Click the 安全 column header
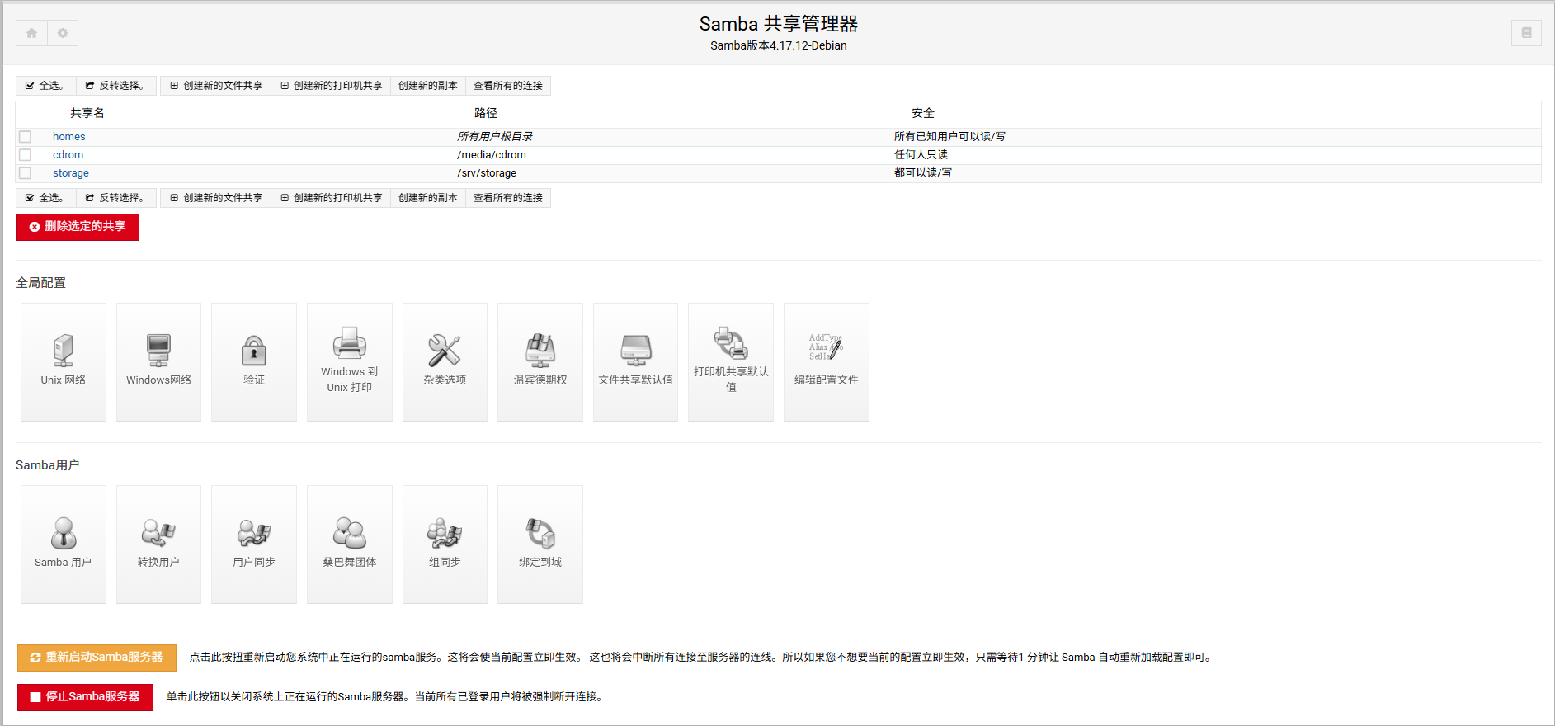 tap(923, 113)
